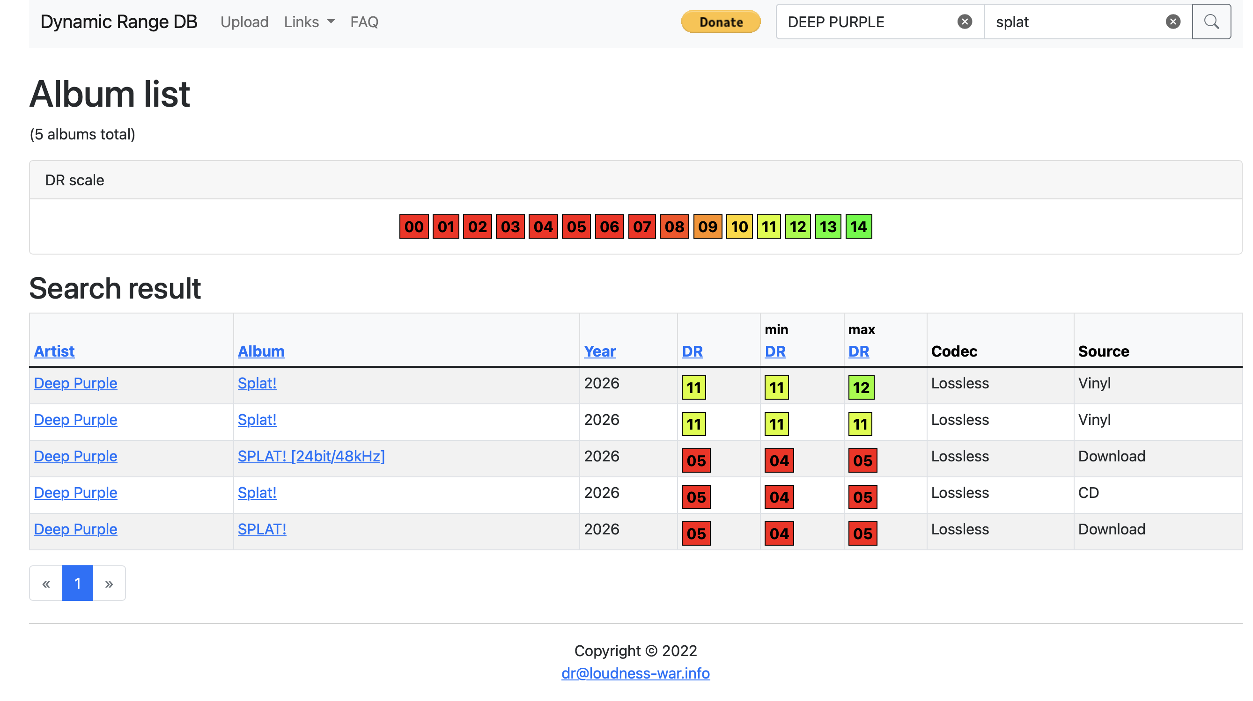Sort results by Year column
This screenshot has width=1253, height=701.
coord(600,351)
